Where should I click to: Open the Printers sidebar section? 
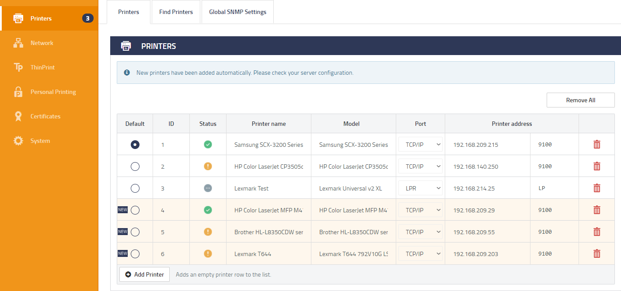pos(49,18)
